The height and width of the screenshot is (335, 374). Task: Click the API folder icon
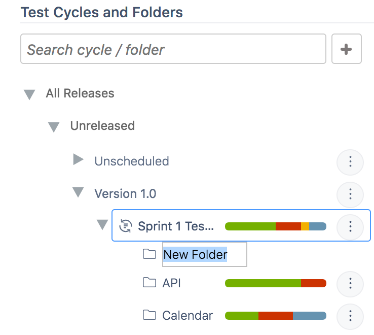pyautogui.click(x=149, y=283)
